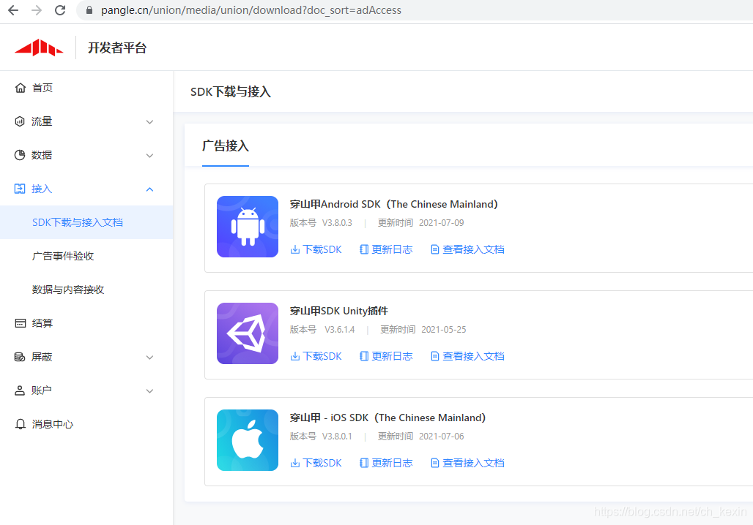Click 下载SDK link for Unity插件
753x525 pixels.
point(322,356)
